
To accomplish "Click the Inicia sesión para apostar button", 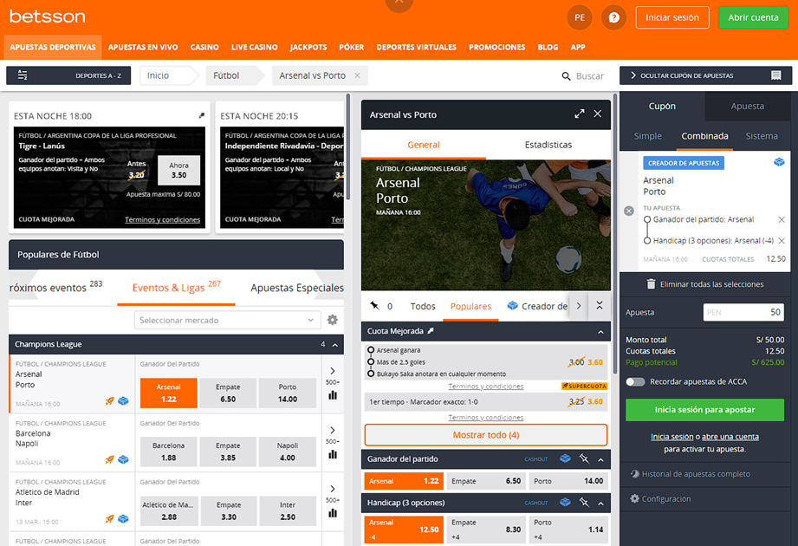I will tap(704, 408).
